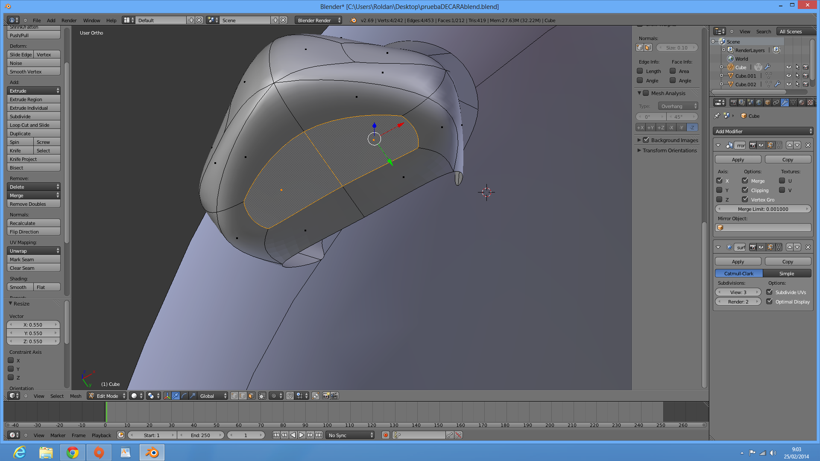
Task: Open the Render menu in the top bar
Action: 69,20
